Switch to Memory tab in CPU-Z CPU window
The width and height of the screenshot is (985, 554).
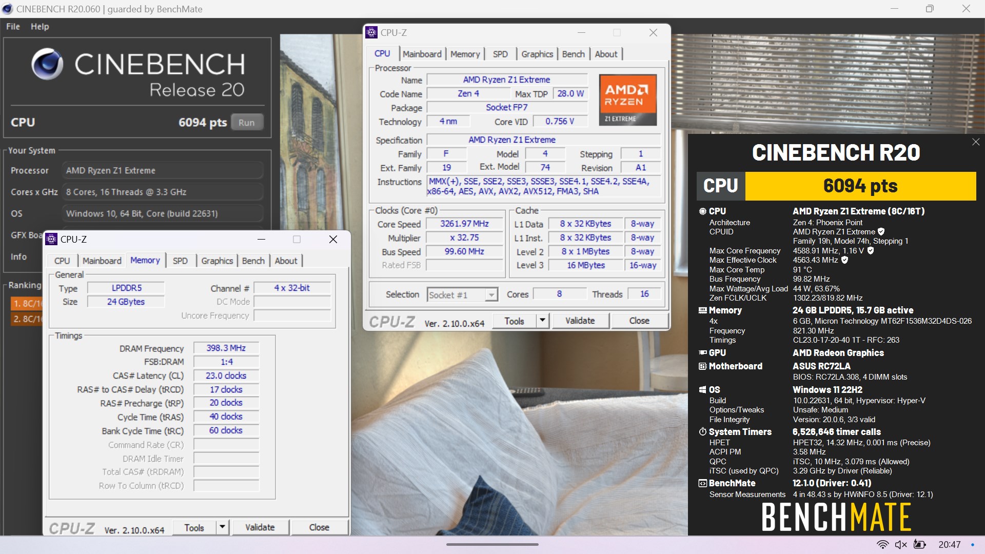[465, 54]
